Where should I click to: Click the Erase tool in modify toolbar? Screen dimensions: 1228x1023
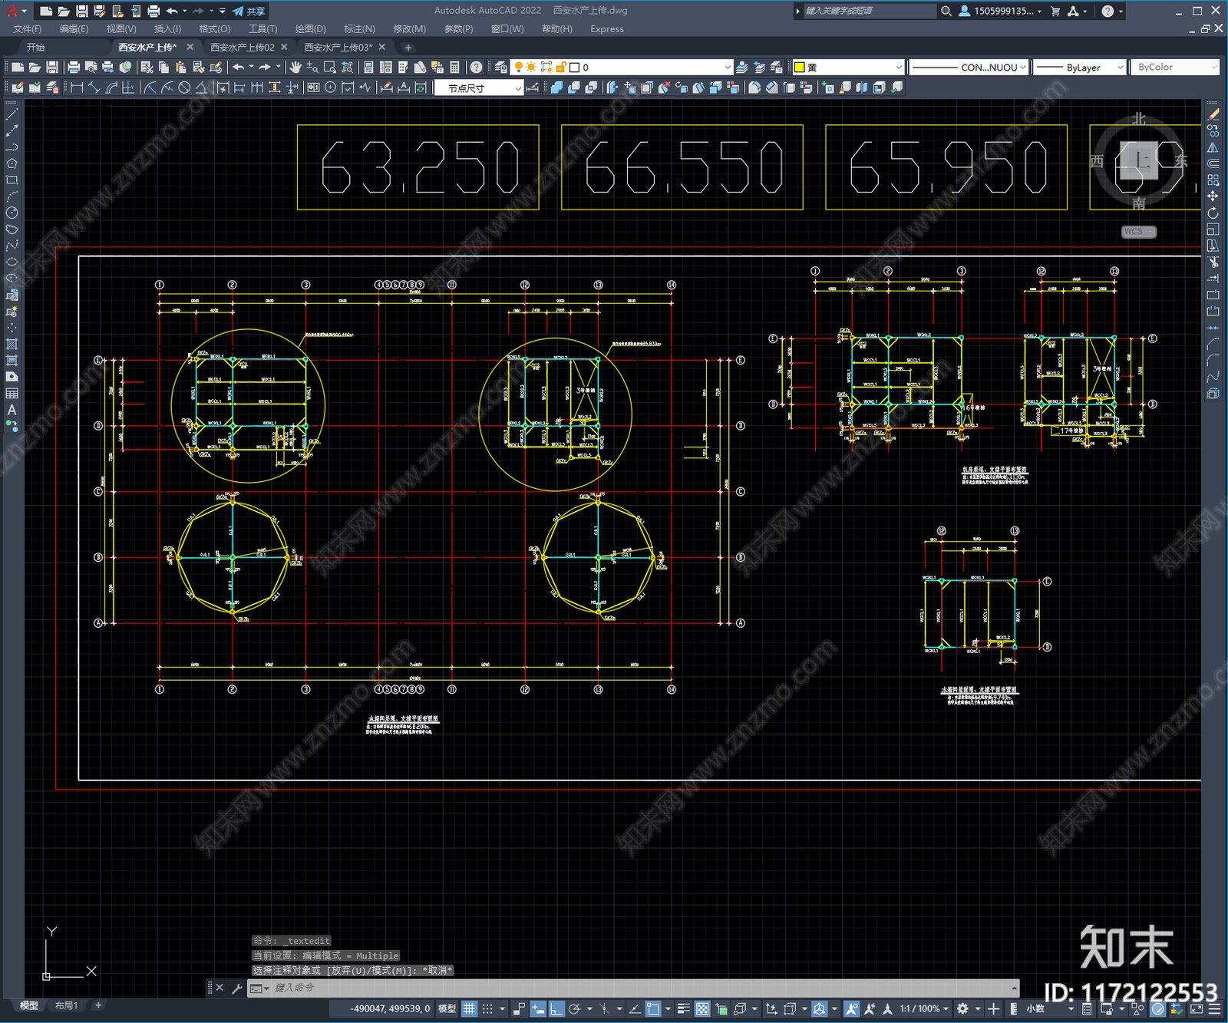click(1213, 114)
